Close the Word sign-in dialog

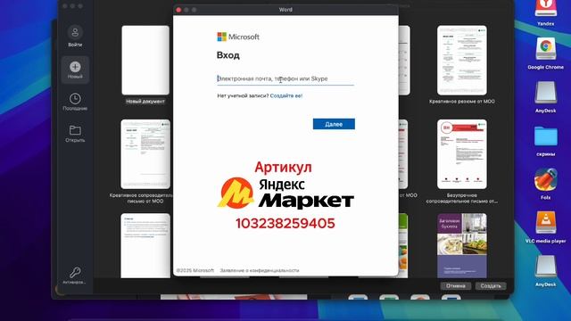pyautogui.click(x=178, y=10)
